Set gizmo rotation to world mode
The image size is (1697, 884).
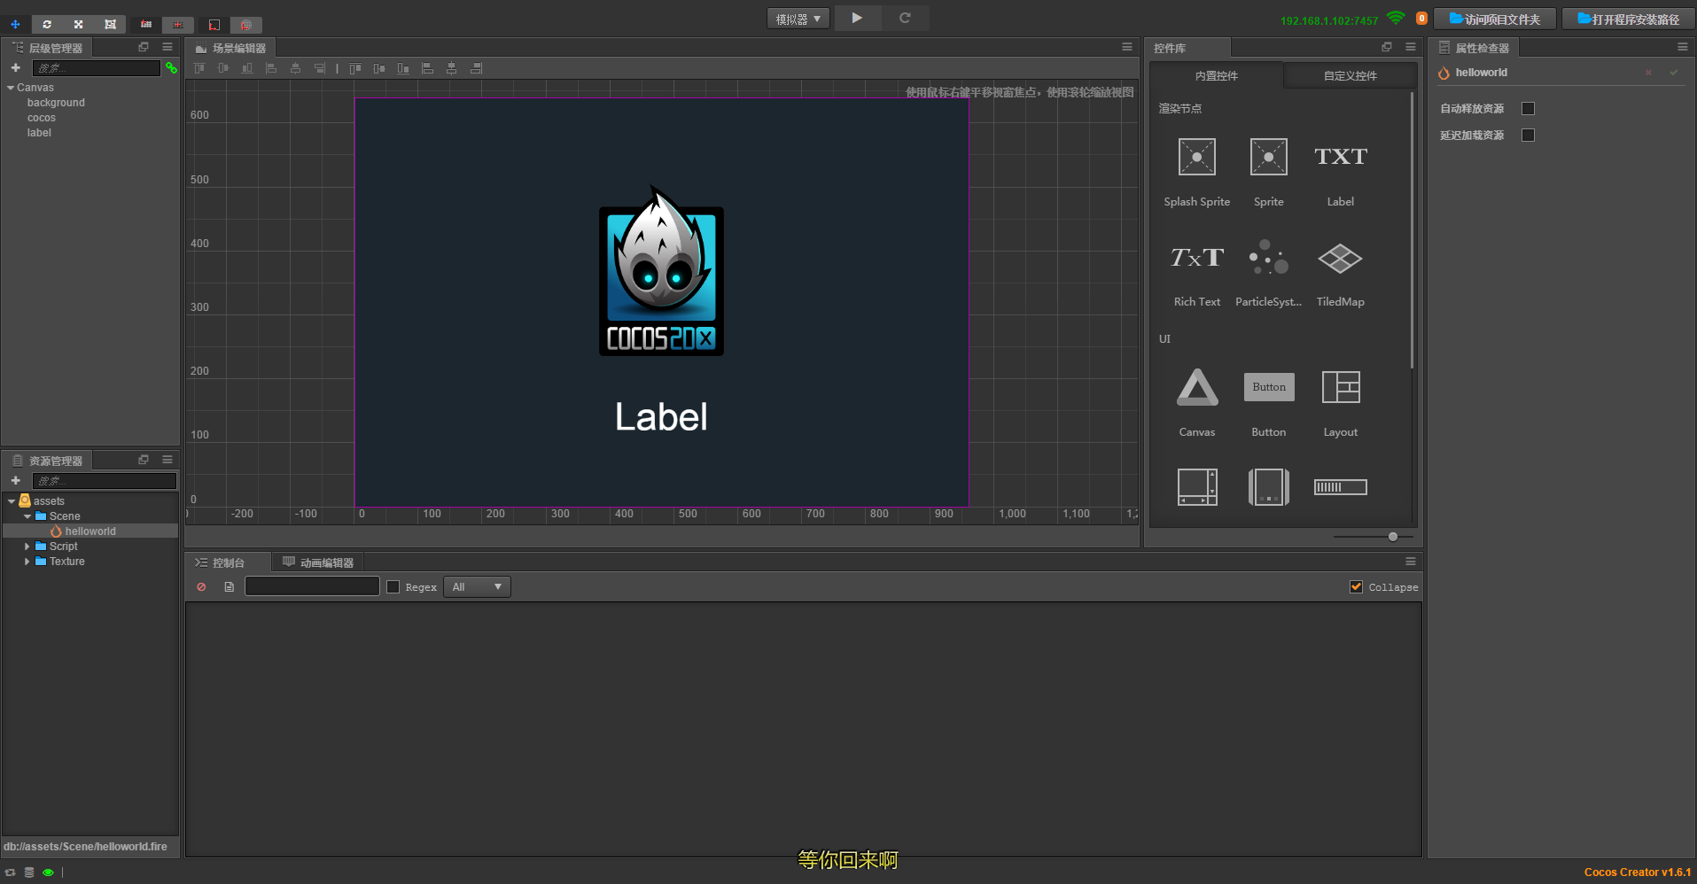click(246, 24)
